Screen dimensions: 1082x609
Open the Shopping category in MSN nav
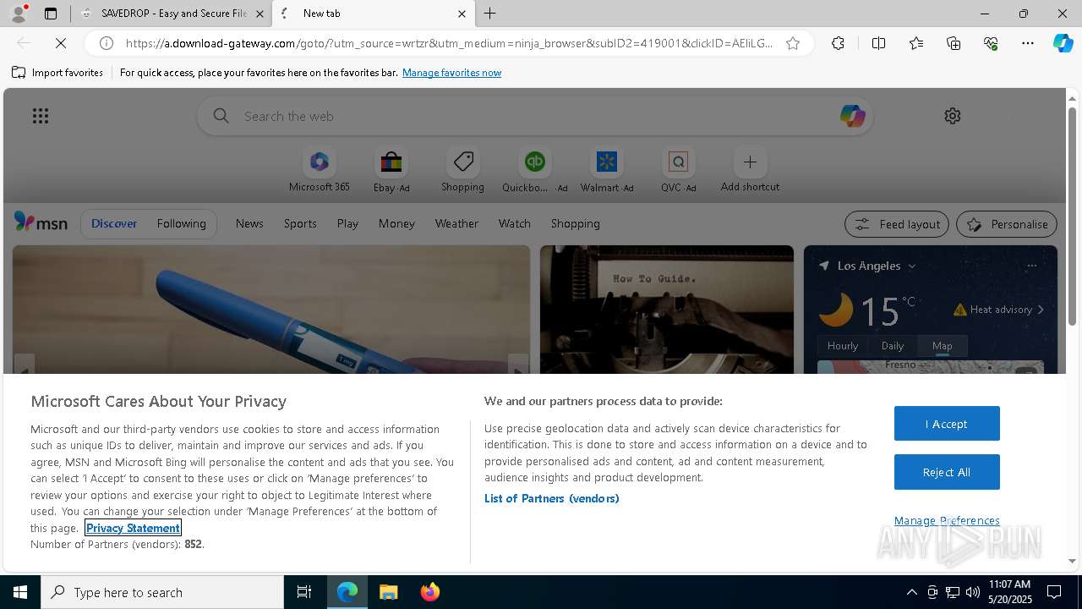tap(576, 223)
